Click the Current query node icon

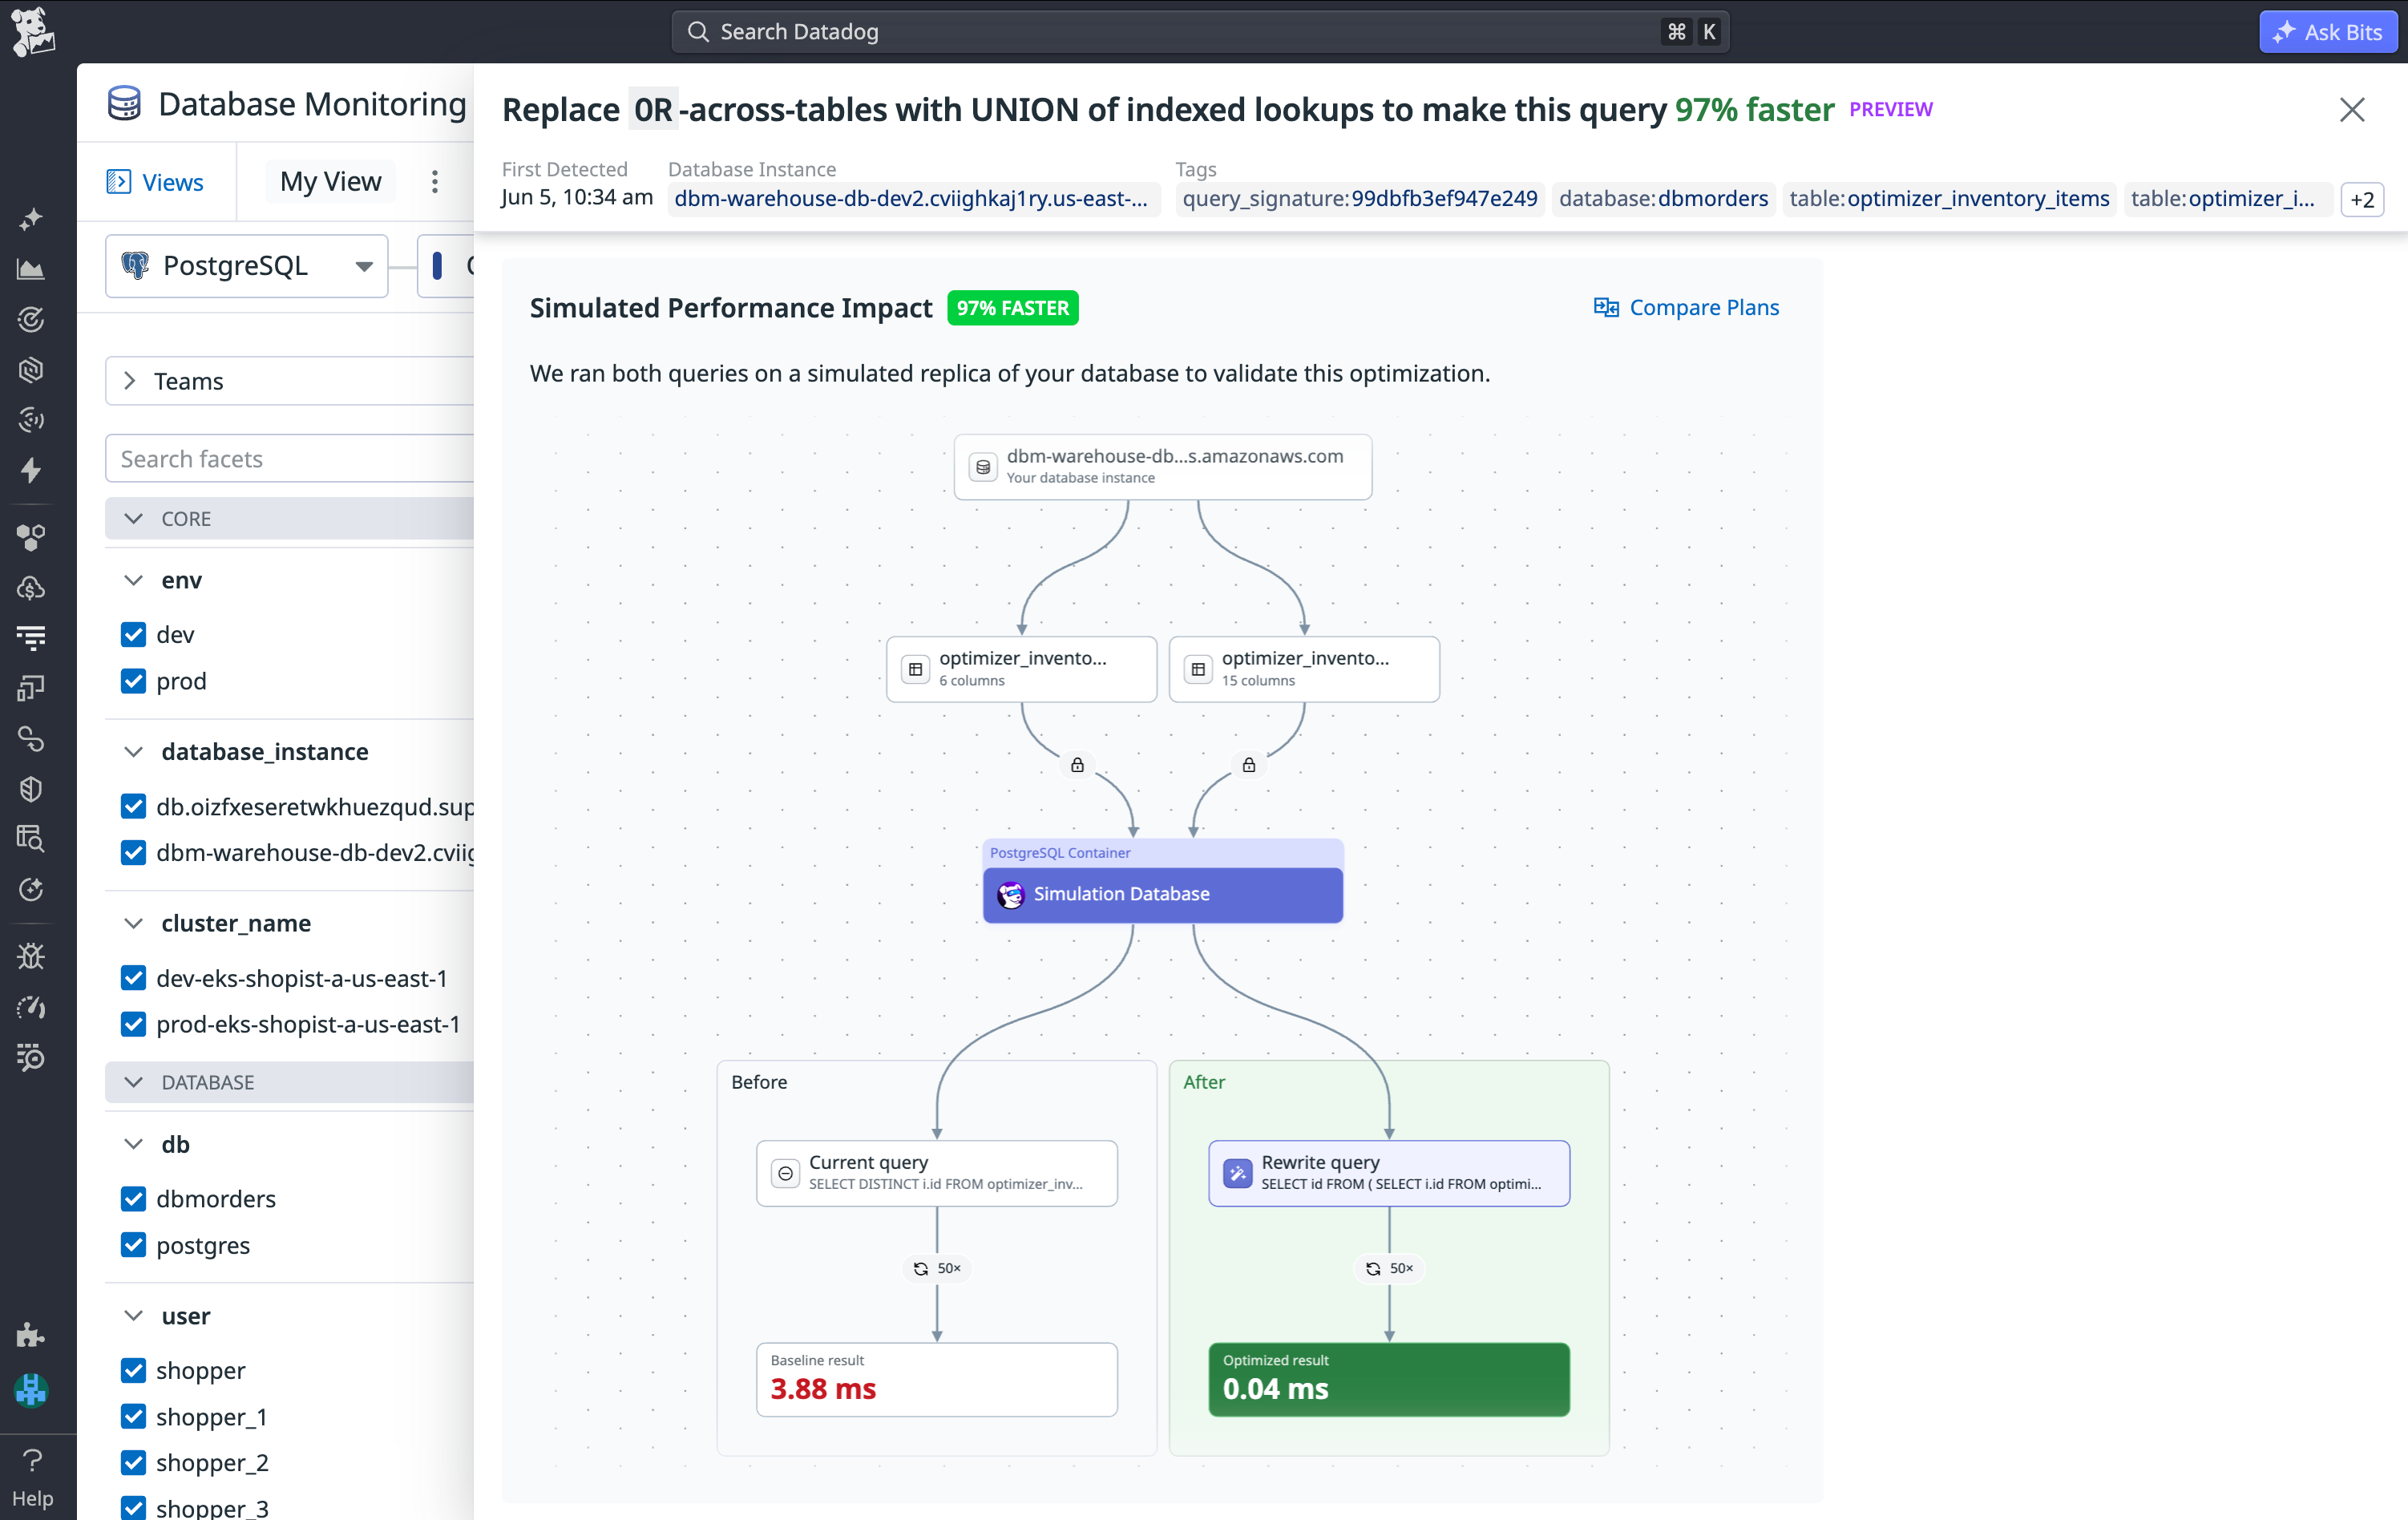(786, 1173)
